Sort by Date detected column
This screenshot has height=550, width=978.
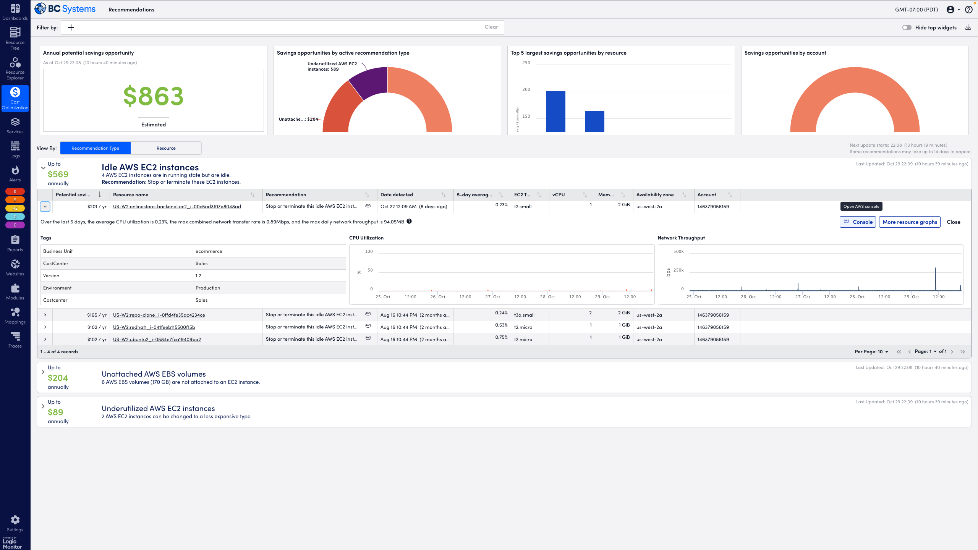(x=415, y=194)
